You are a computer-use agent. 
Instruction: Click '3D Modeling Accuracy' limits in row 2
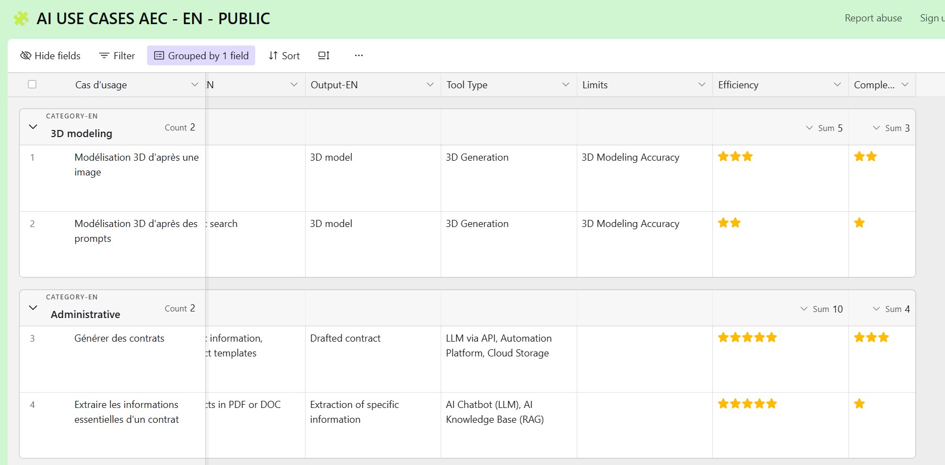coord(645,244)
